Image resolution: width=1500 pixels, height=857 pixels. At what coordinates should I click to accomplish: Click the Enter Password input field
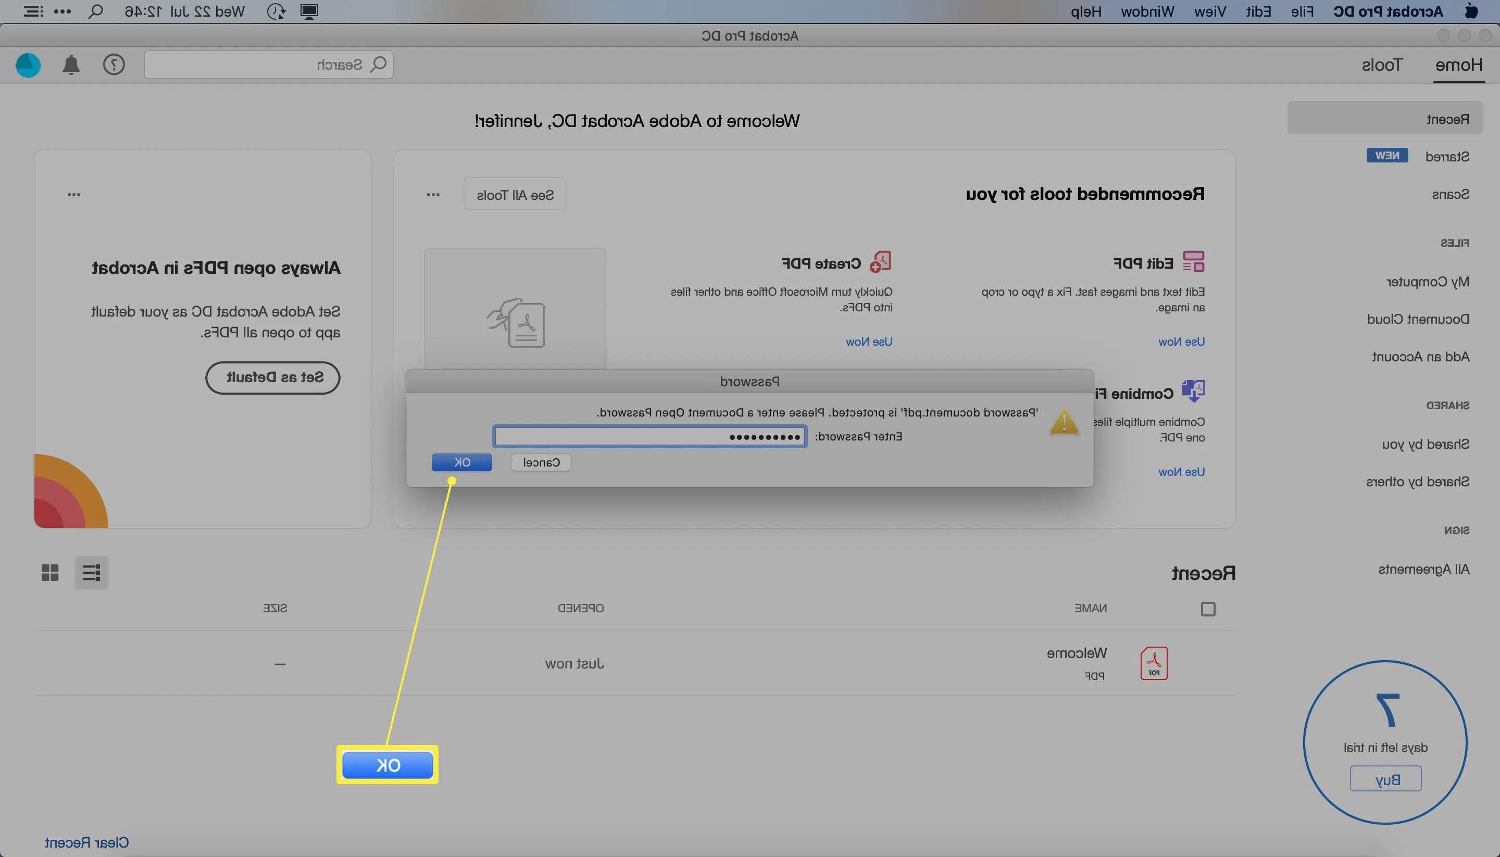[649, 437]
